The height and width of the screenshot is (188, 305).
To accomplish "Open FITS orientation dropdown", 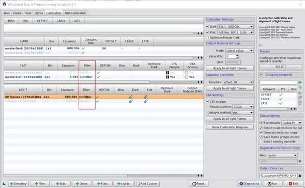I will pyautogui.click(x=292, y=123).
